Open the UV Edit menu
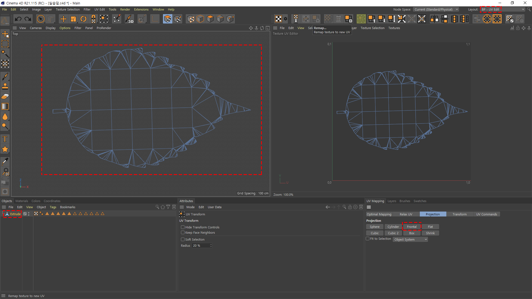Screen dimensions: 532x299 (99, 9)
